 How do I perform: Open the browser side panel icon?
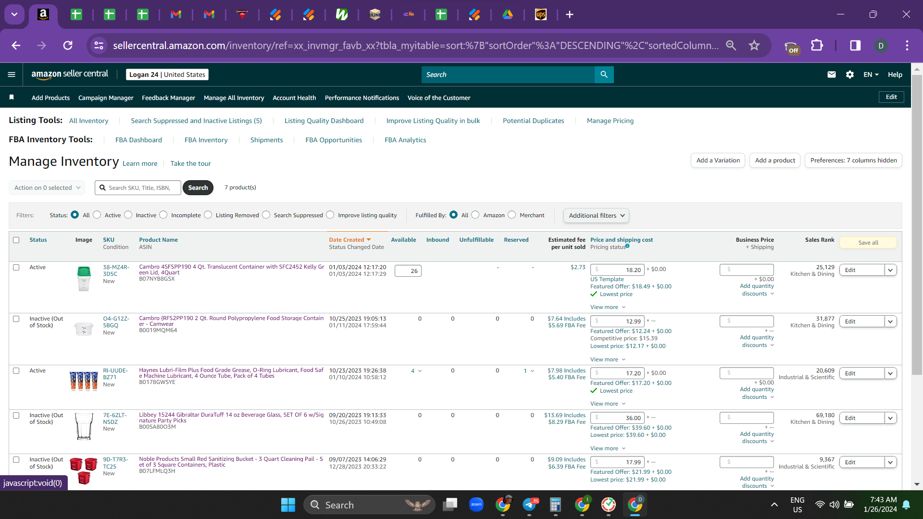[855, 45]
